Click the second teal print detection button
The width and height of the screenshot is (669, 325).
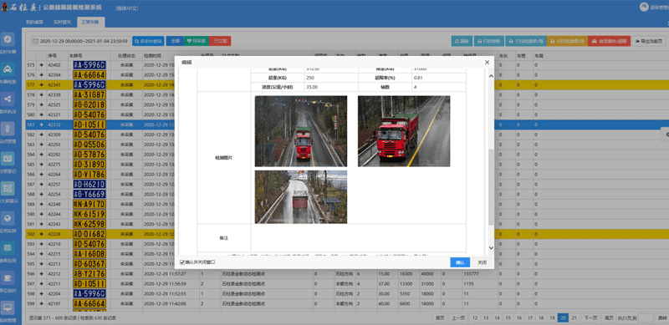pos(525,41)
